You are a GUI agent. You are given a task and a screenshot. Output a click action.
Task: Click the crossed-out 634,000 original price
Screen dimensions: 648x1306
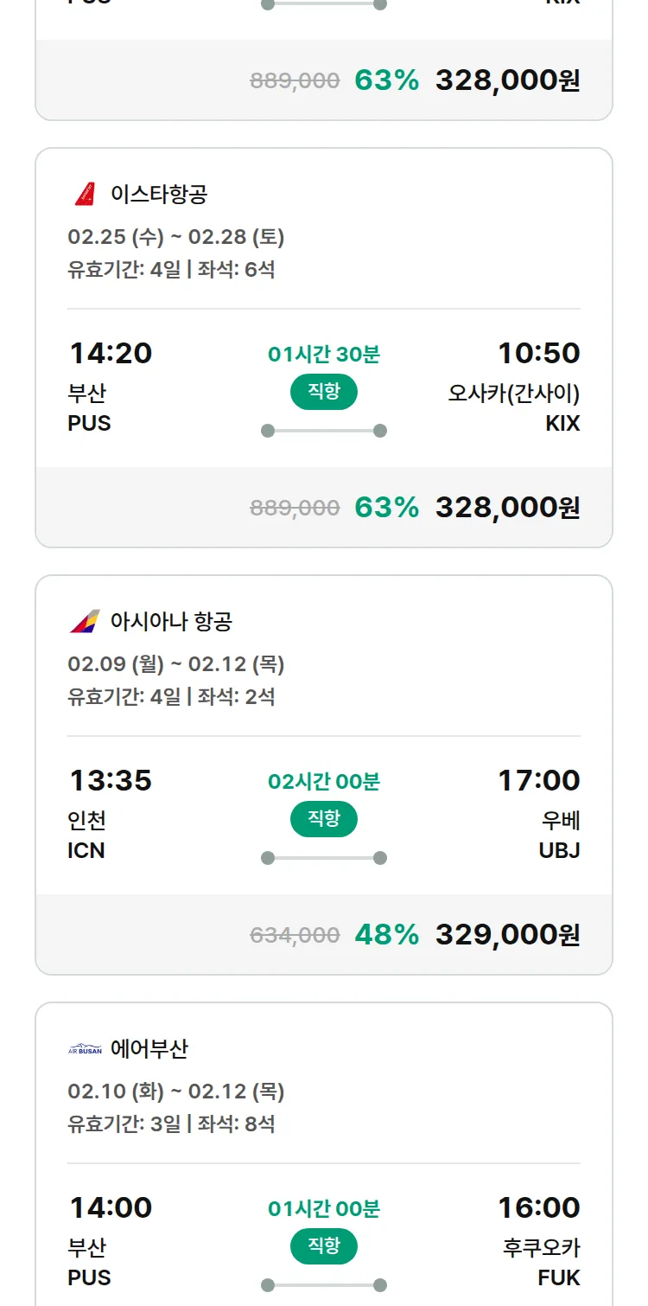tap(295, 935)
